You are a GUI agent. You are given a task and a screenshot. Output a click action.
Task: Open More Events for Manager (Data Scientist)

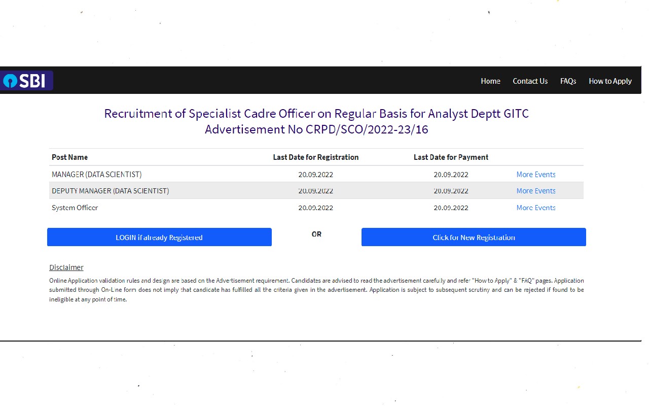pos(535,175)
